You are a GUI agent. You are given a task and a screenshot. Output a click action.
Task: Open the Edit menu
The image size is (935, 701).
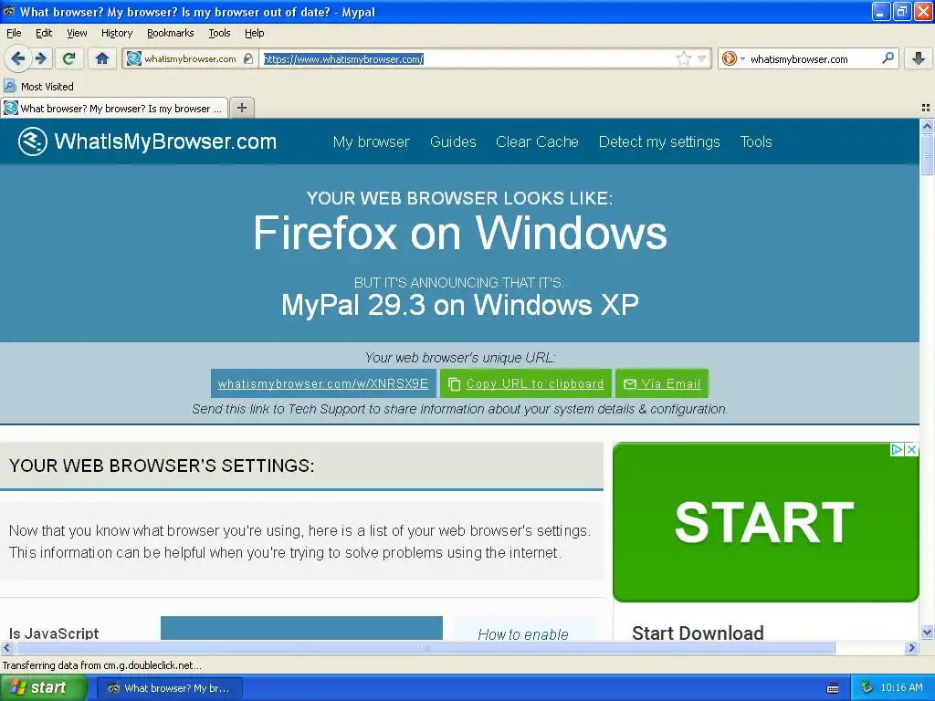pos(44,33)
